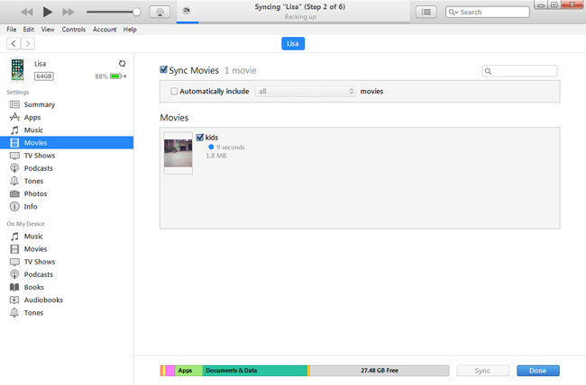Adjust the volume slider knob
This screenshot has height=385, width=586.
(x=137, y=12)
